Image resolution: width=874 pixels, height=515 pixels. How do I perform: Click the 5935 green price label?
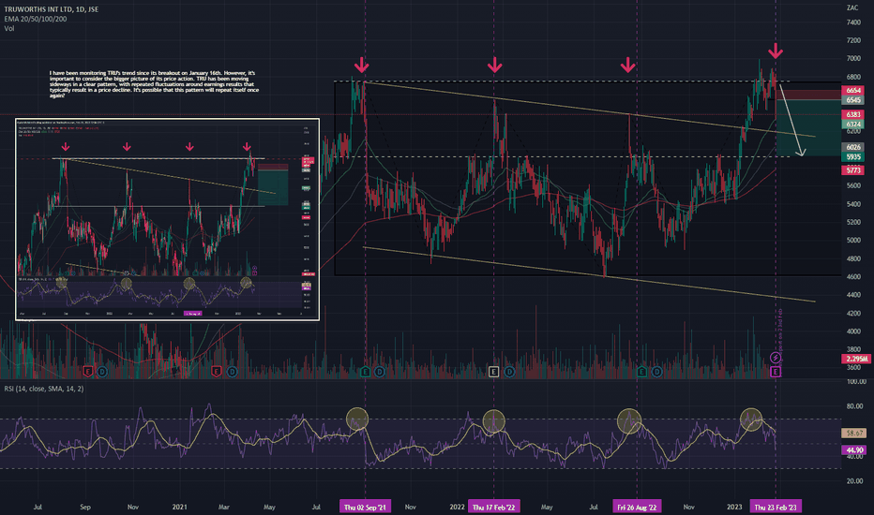[x=852, y=157]
